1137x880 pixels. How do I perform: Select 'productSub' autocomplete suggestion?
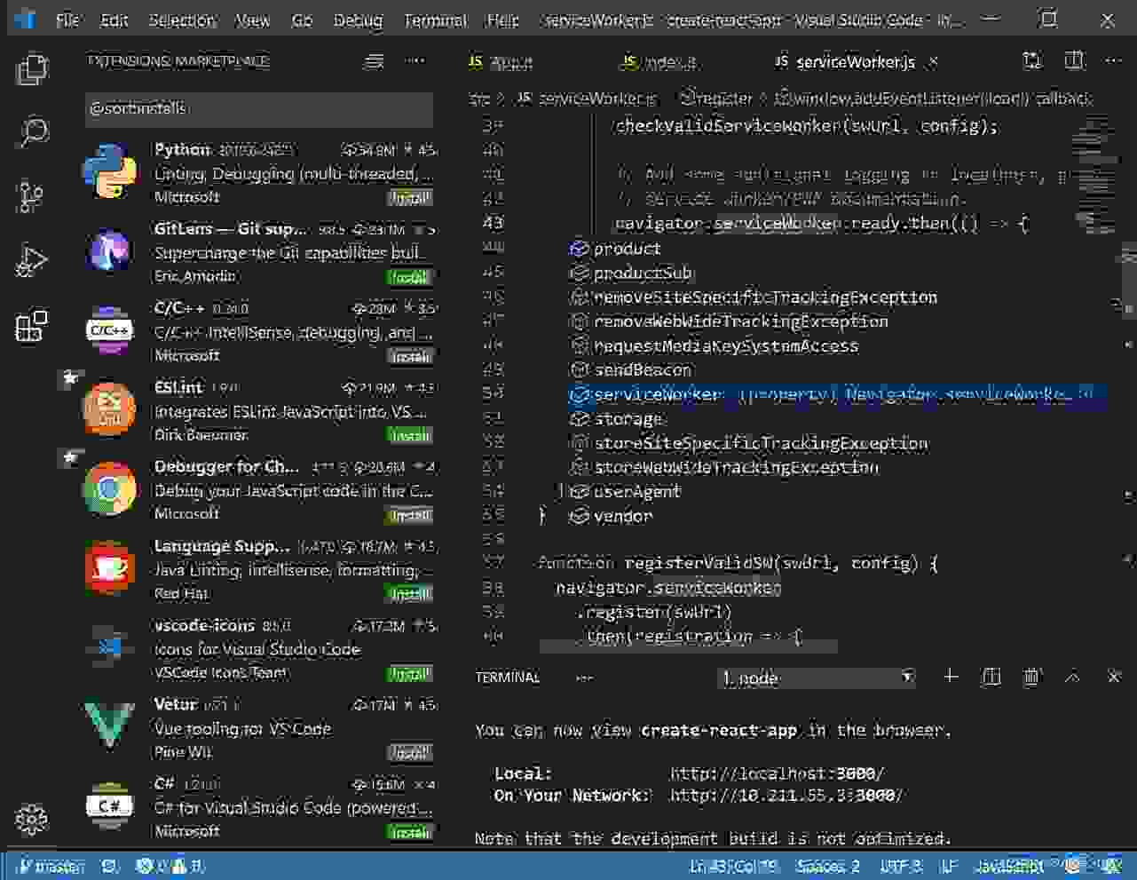[x=837, y=274]
